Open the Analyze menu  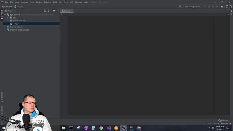coord(39,3)
